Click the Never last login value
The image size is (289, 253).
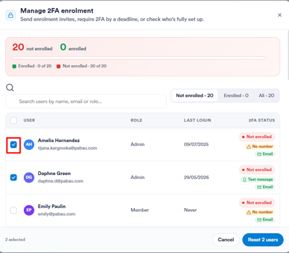click(x=190, y=210)
